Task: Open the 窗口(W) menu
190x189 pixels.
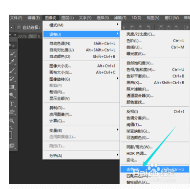Action: [x=172, y=18]
